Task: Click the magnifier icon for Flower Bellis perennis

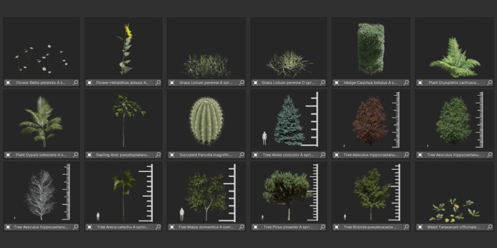Action: 76,83
